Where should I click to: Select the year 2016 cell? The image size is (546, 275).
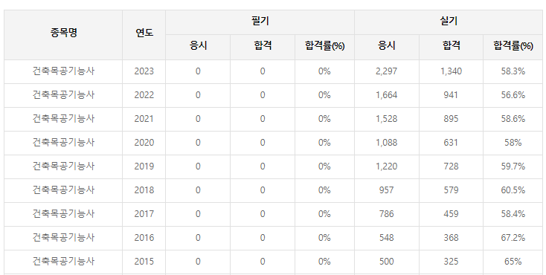(x=144, y=238)
